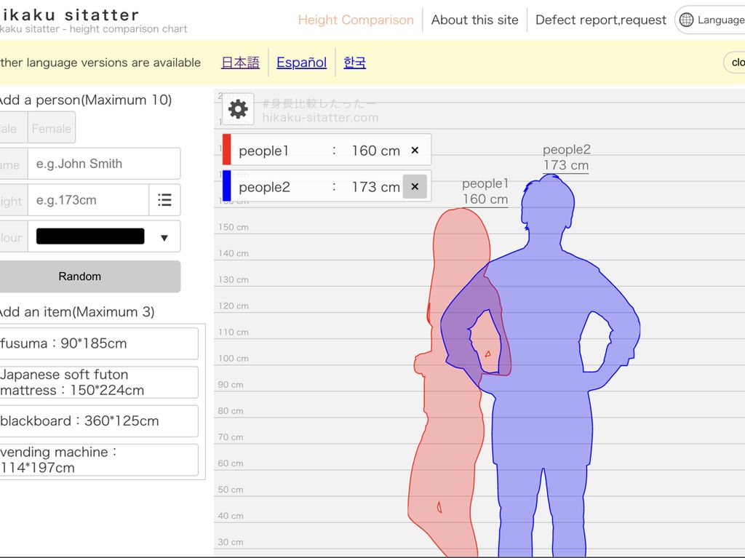Open the gear settings icon on chart
The image size is (745, 558).
pos(238,109)
